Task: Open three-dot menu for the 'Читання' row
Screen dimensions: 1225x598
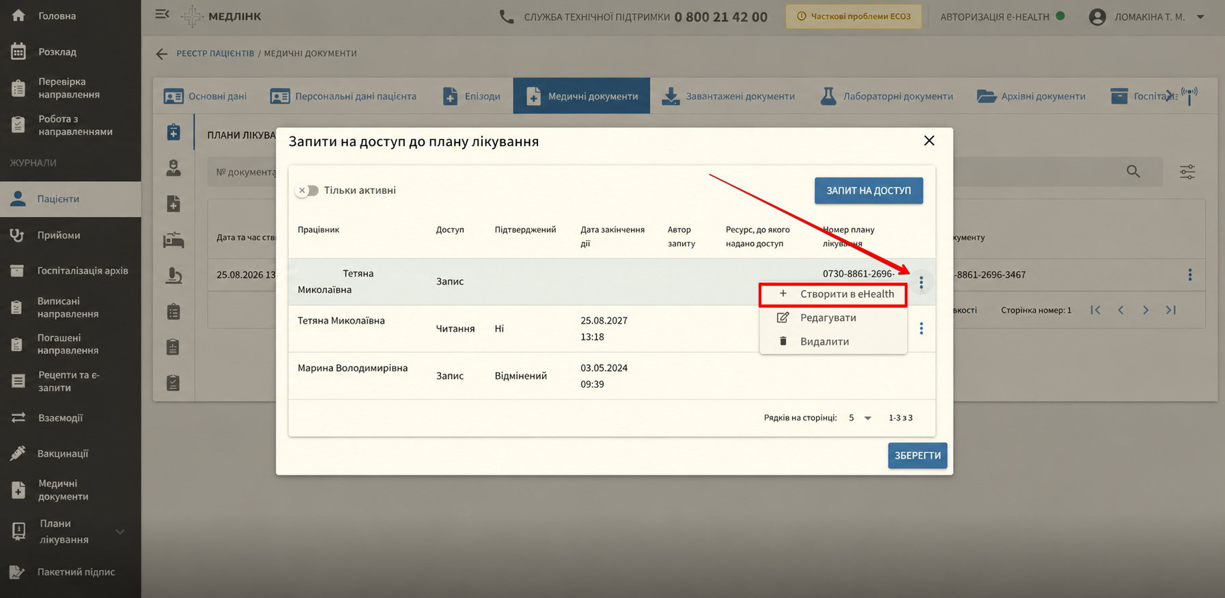Action: [x=921, y=328]
